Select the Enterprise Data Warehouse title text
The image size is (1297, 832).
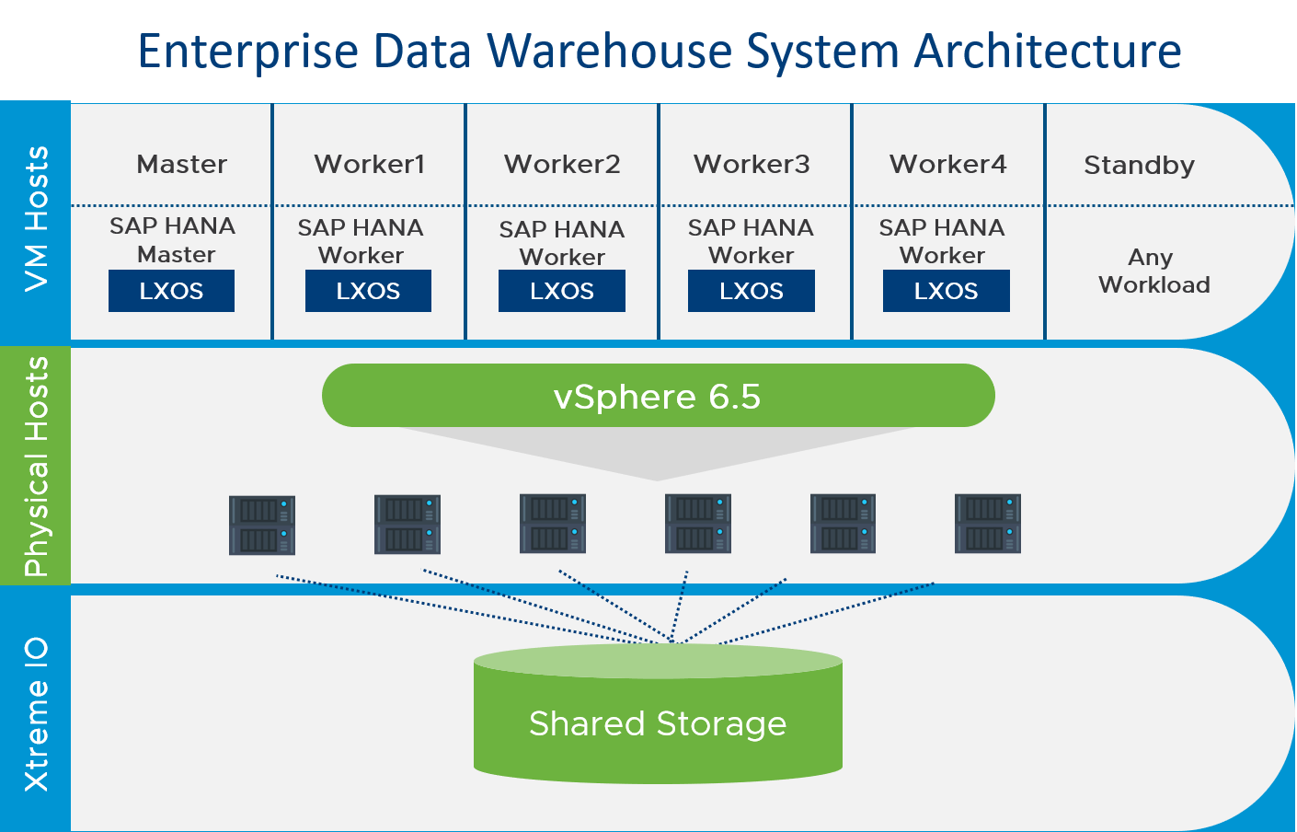[660, 51]
